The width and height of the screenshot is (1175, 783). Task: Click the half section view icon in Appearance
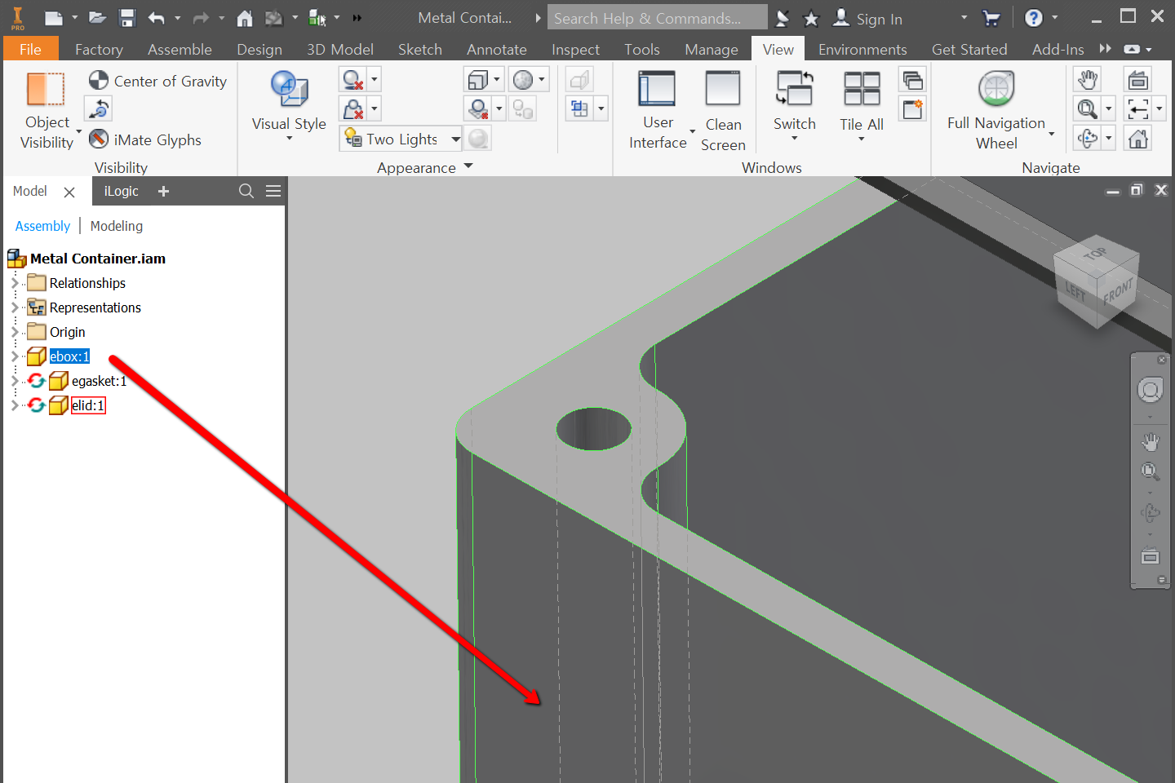[579, 108]
